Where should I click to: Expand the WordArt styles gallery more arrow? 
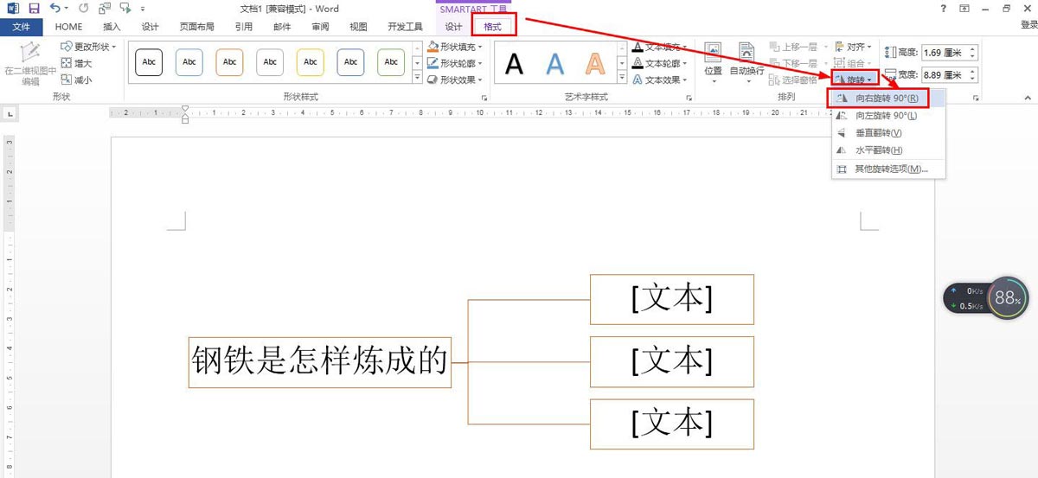coord(622,79)
